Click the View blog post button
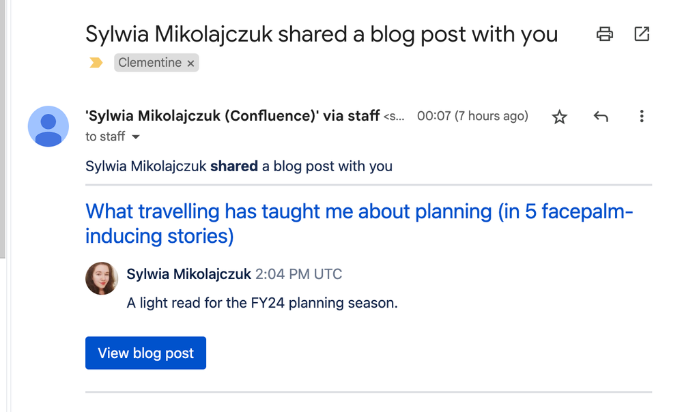The width and height of the screenshot is (682, 412). click(x=145, y=353)
